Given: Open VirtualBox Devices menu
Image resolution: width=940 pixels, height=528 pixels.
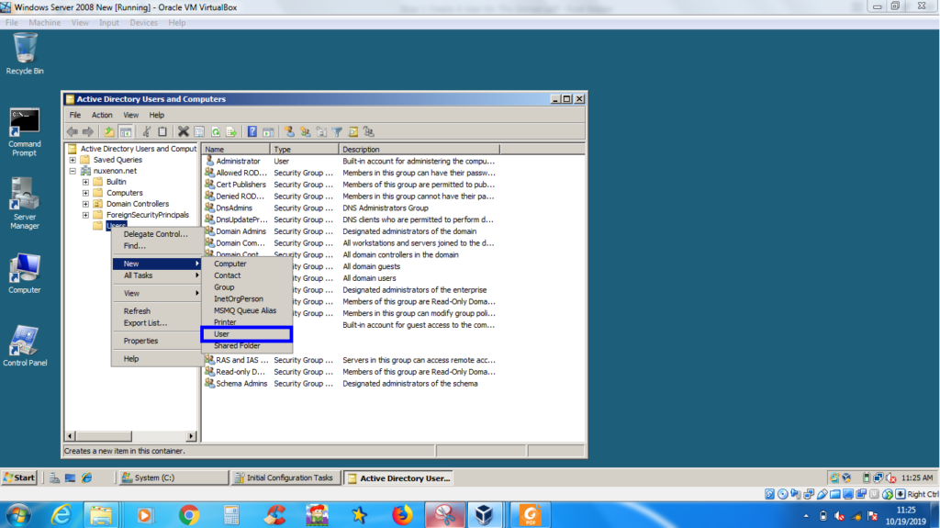Looking at the screenshot, I should tap(143, 23).
